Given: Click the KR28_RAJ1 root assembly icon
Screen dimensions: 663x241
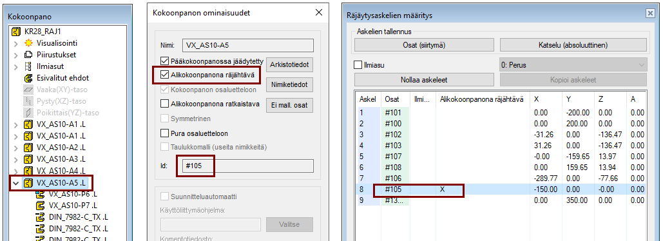Looking at the screenshot, I should [17, 32].
